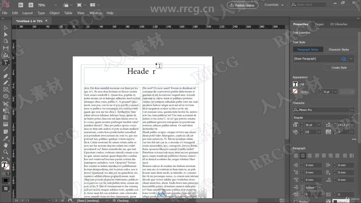
Task: Open the View Options dropdown
Action: point(69,5)
